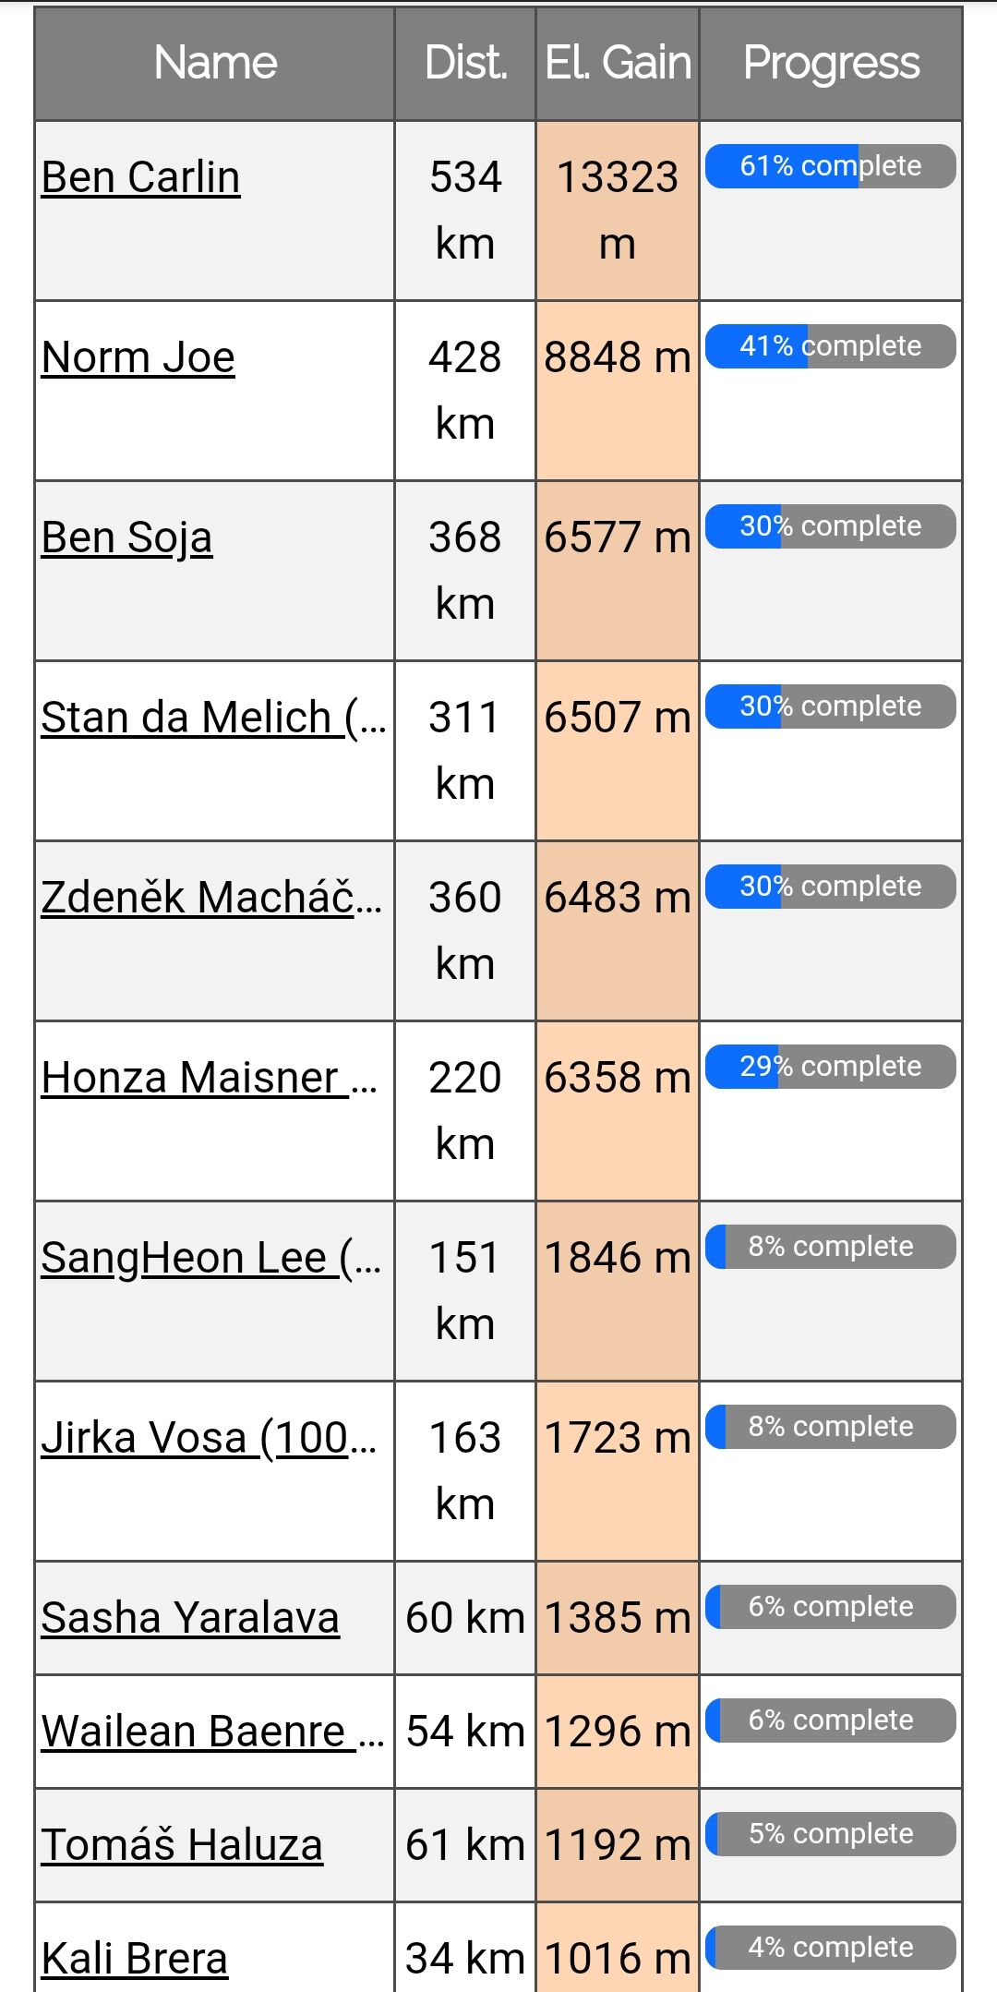Image resolution: width=997 pixels, height=1992 pixels.
Task: Sort by the El. Gain column header
Action: 618,63
